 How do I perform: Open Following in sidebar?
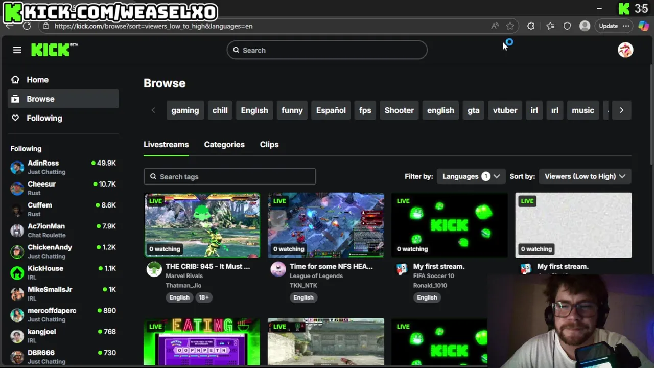63,118
